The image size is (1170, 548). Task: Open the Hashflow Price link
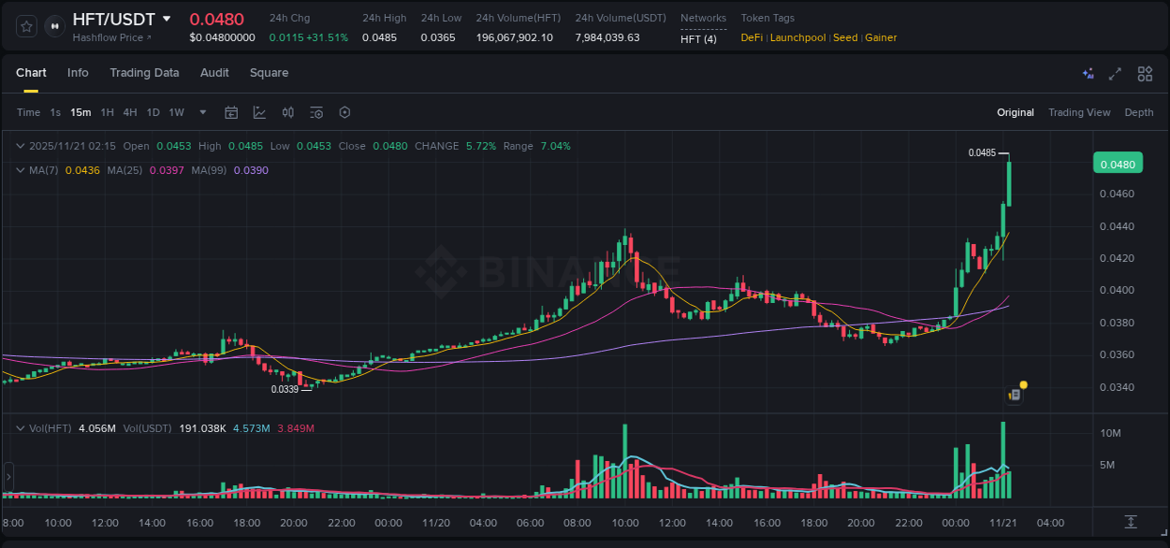click(x=111, y=37)
